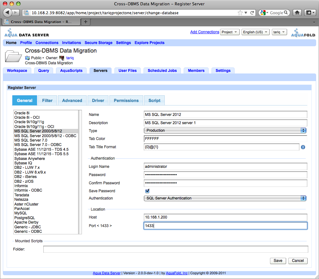The width and height of the screenshot is (319, 279).
Task: Open the Authentication method dropdown
Action: [x=225, y=198]
